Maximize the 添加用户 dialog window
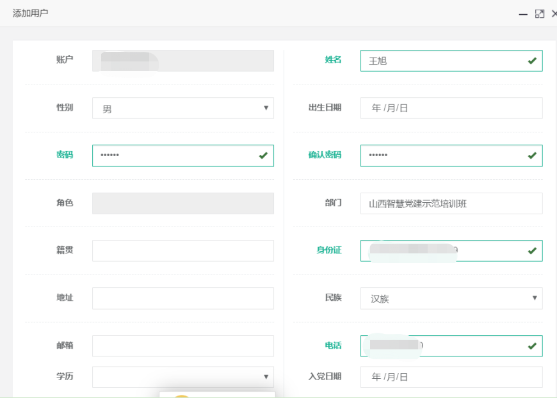This screenshot has height=398, width=557. [x=540, y=13]
